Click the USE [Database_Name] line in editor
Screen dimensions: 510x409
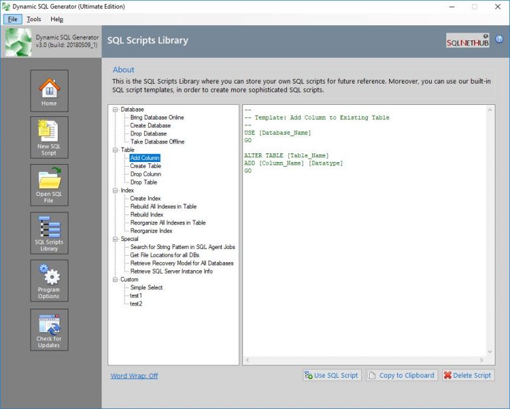click(x=278, y=133)
